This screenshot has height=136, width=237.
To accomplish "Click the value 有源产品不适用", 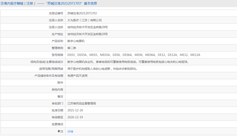I will point(78,76).
